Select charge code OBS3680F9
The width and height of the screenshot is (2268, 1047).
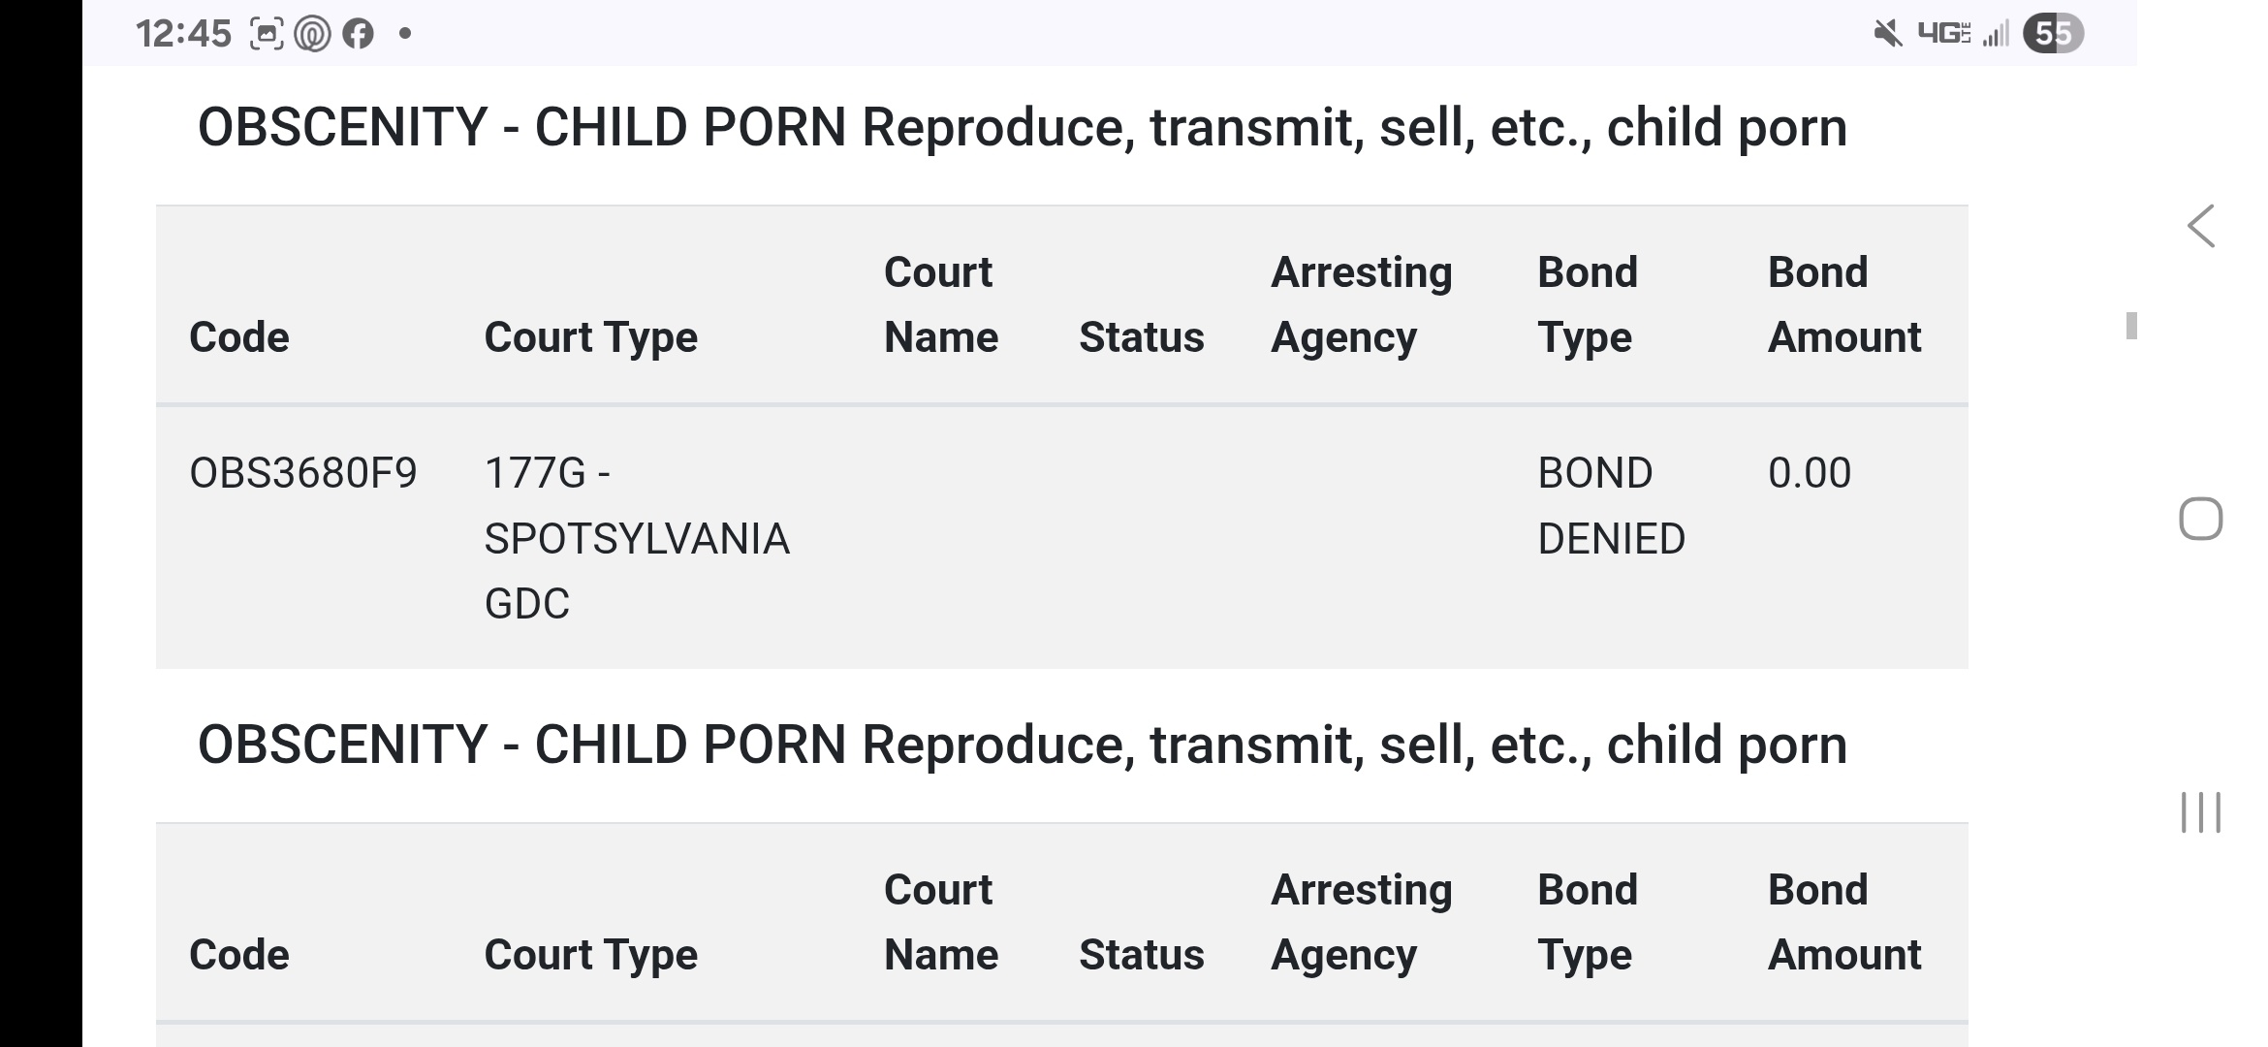coord(303,473)
